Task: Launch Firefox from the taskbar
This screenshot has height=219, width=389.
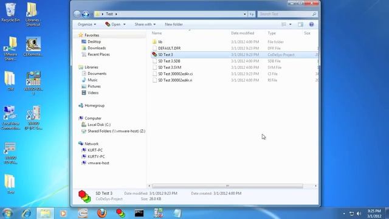Action: 102,214
